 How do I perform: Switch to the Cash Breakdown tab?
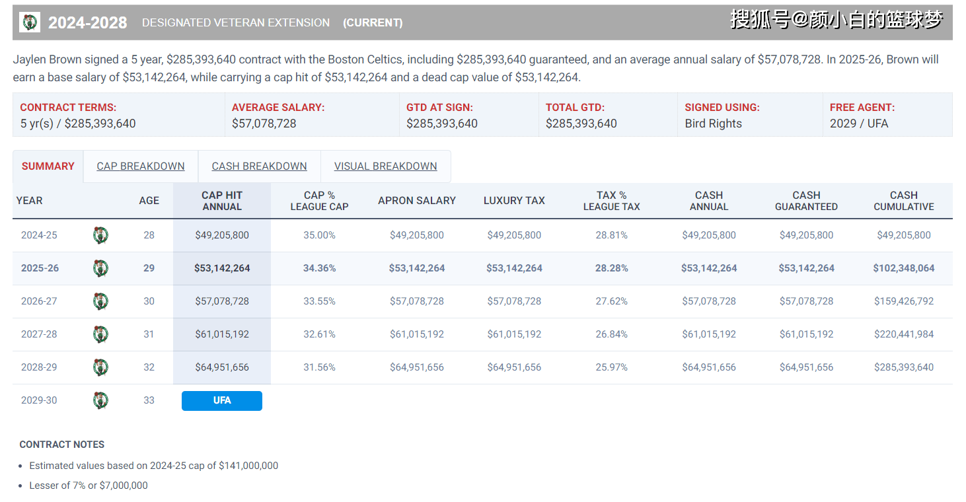pyautogui.click(x=259, y=166)
